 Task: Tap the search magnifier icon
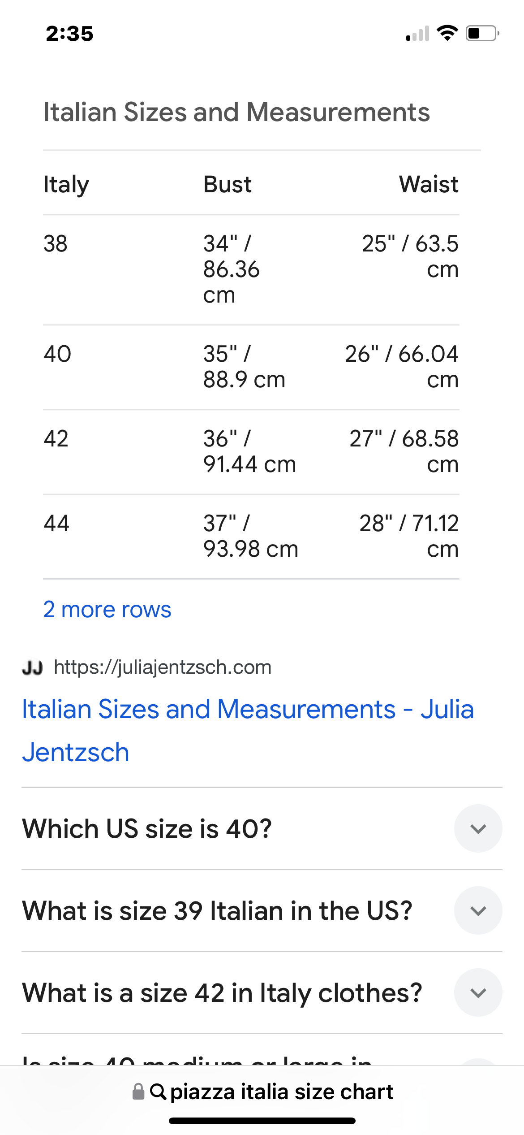tap(158, 1092)
